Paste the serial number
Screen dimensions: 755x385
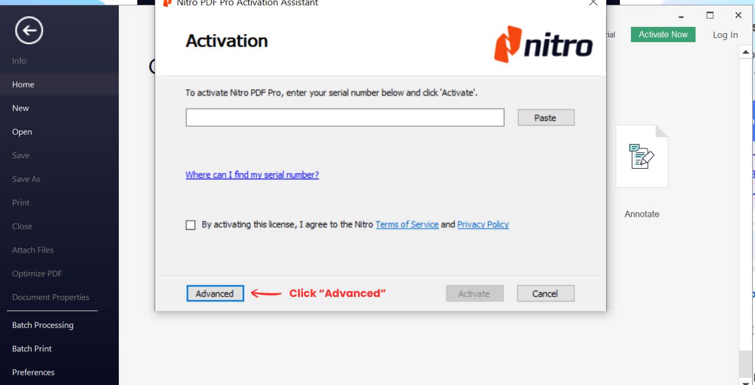pyautogui.click(x=545, y=117)
